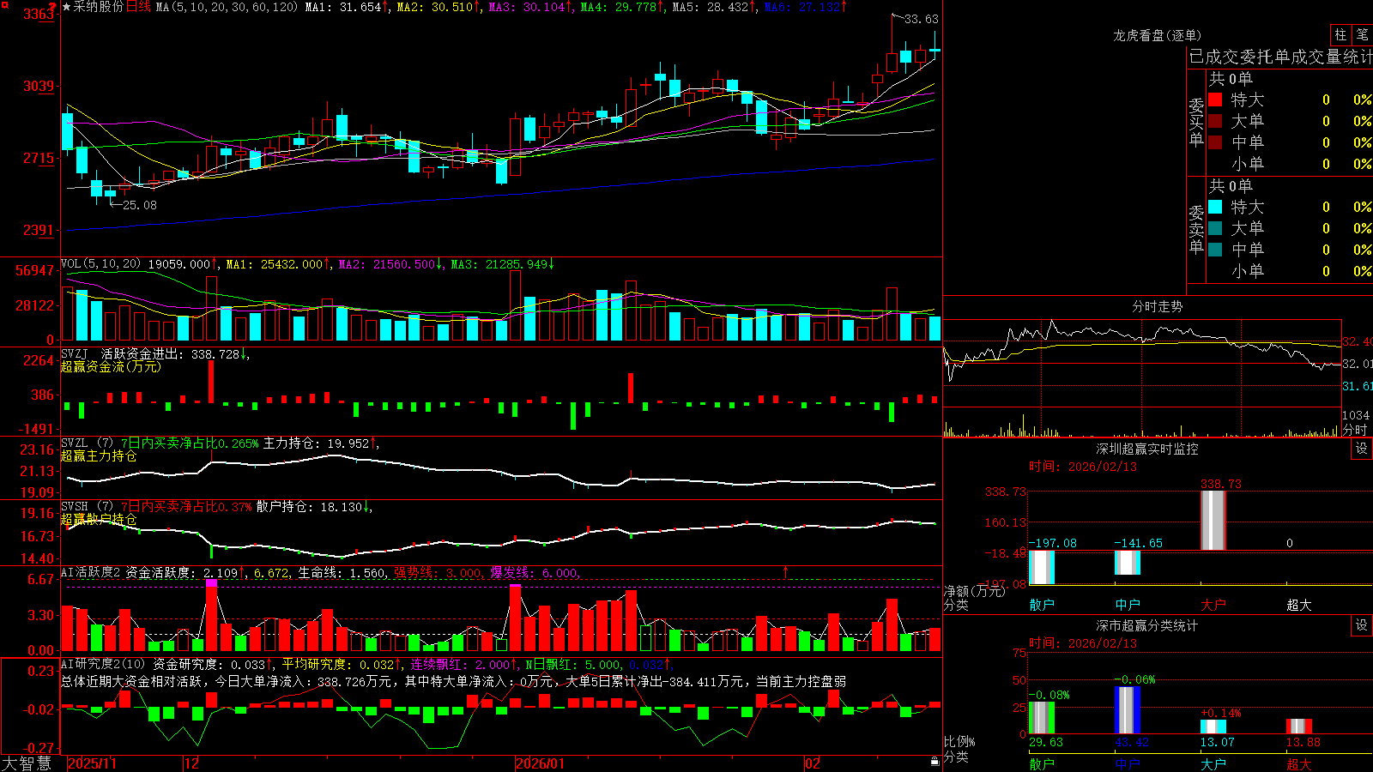Click the 深市超赢分类统计 panel title
Viewport: 1373px width, 772px height.
click(x=1146, y=625)
